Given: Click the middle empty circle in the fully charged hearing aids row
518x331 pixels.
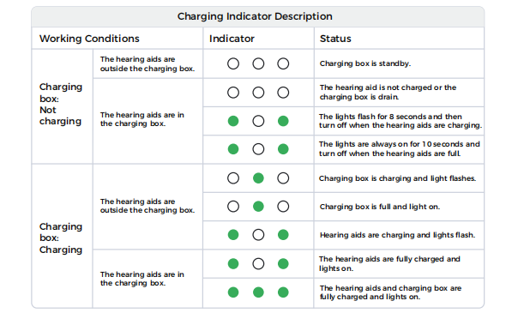Looking at the screenshot, I should [x=258, y=263].
